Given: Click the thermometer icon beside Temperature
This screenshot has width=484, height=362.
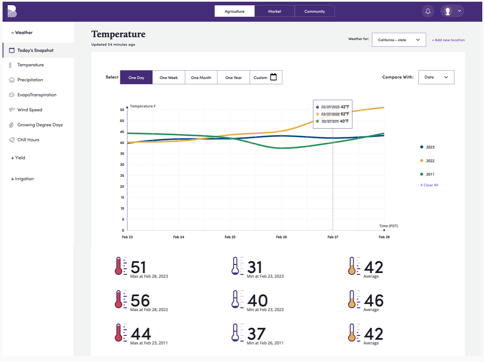Looking at the screenshot, I should click(x=11, y=65).
